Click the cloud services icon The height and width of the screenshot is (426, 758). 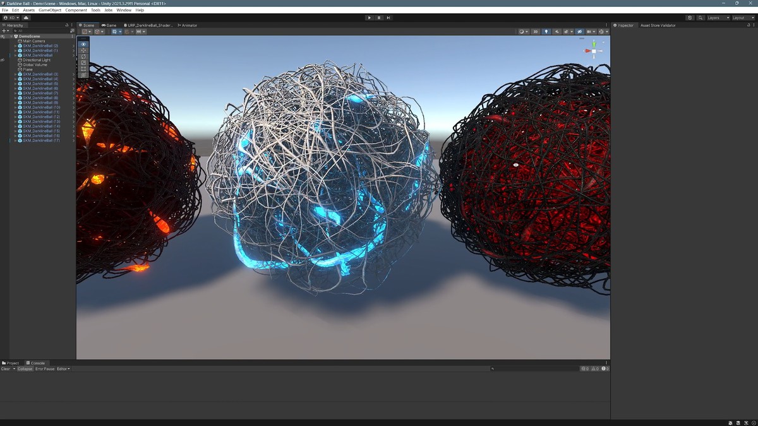[x=26, y=18]
